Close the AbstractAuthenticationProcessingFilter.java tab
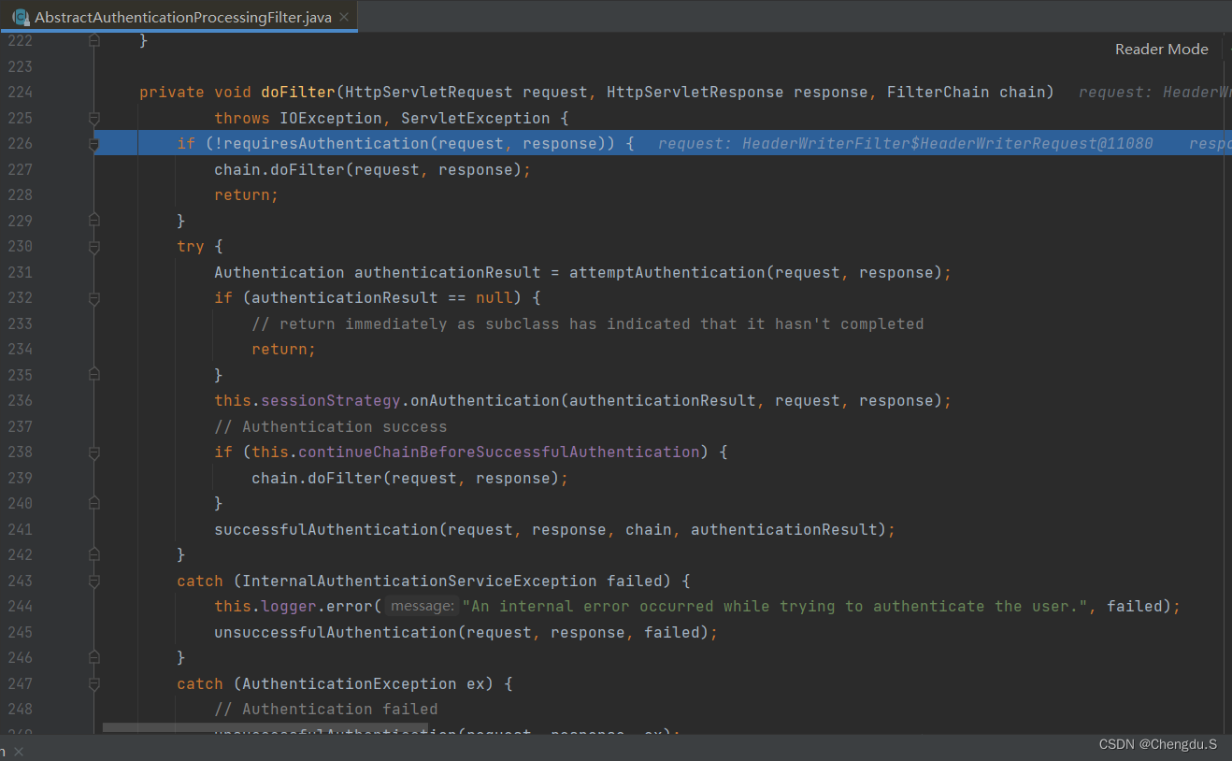The width and height of the screenshot is (1232, 761). (x=345, y=18)
